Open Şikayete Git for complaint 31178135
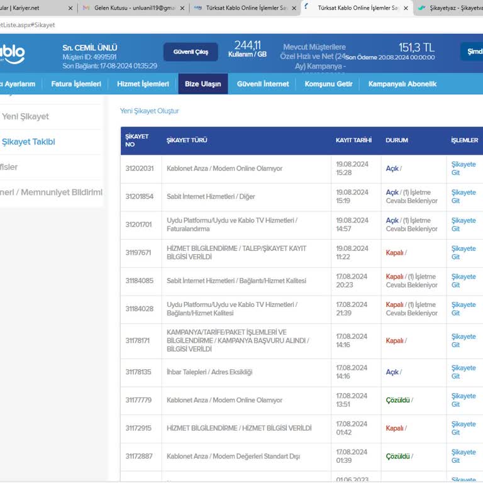The width and height of the screenshot is (483, 483). pyautogui.click(x=464, y=372)
